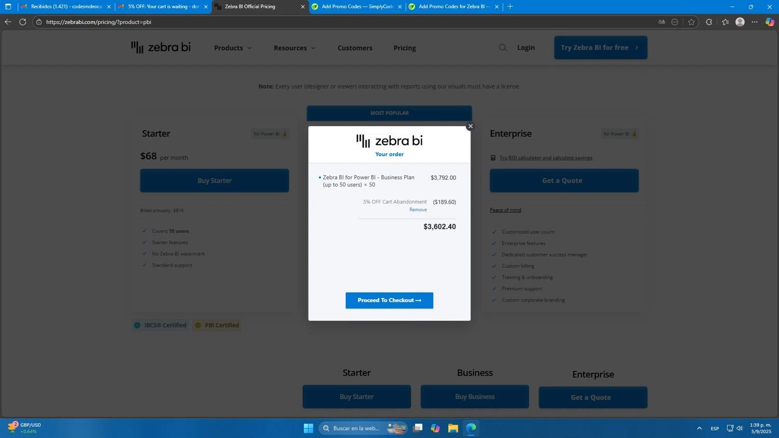Click bottom Buy Business button
The image size is (779, 438).
[x=475, y=396]
